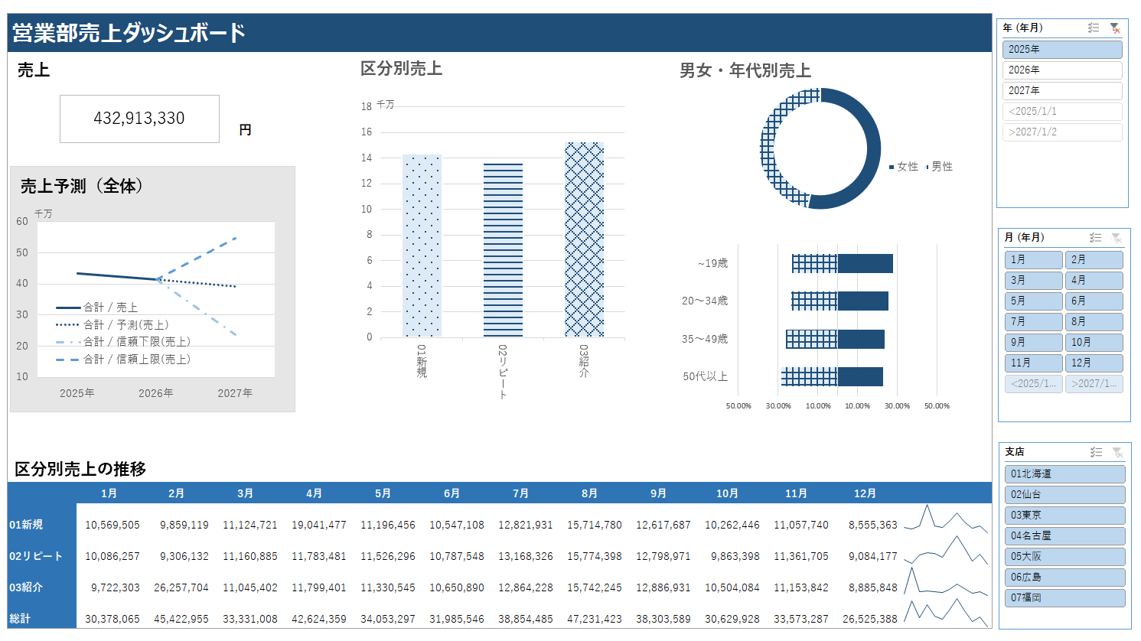Clear the filter on the 月 slicer
Screen dimensions: 1141x641
(1117, 238)
